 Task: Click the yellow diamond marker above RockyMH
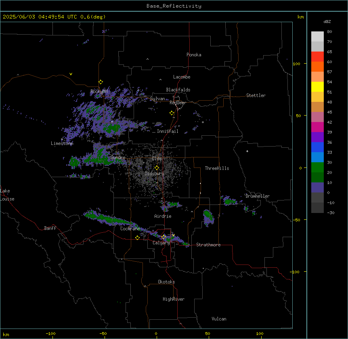pyautogui.click(x=101, y=82)
